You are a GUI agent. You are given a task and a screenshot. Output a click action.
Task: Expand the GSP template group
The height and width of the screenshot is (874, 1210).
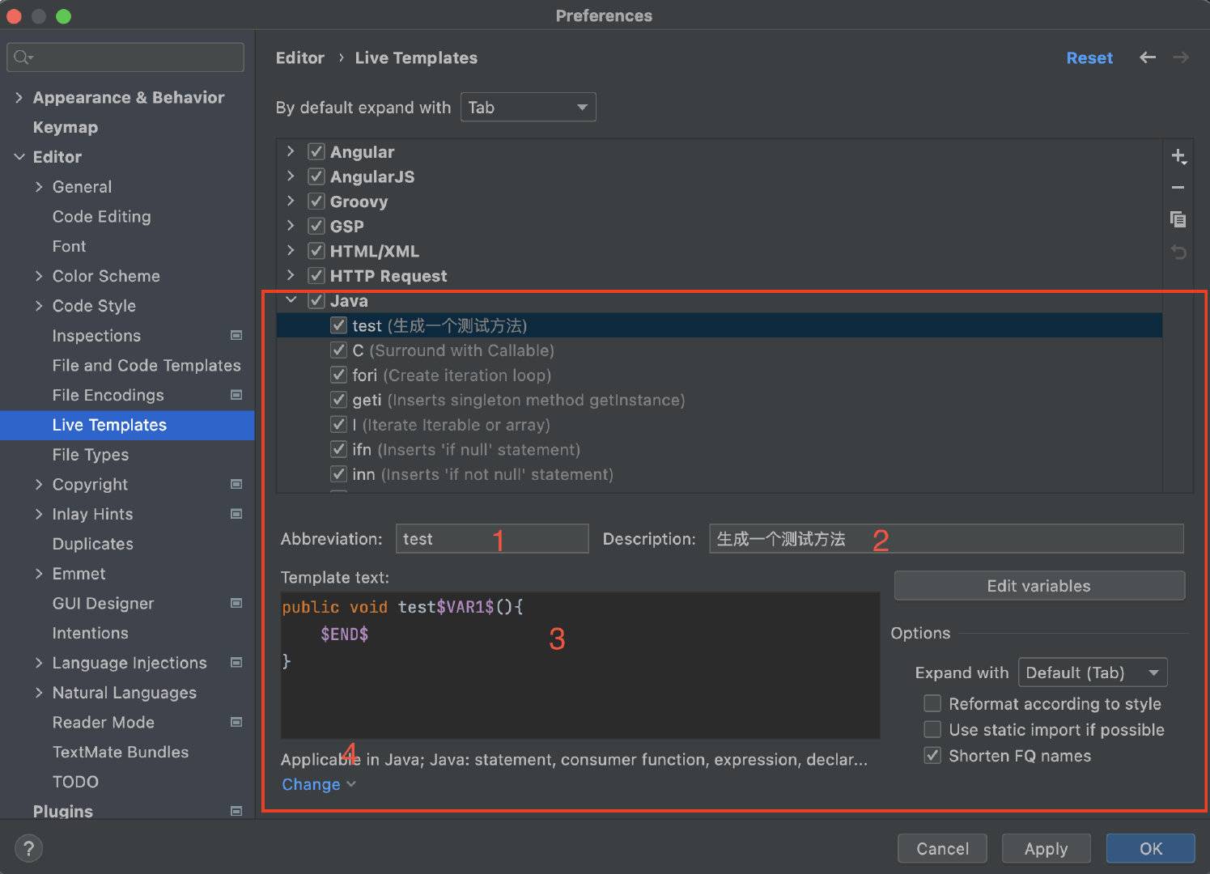291,226
